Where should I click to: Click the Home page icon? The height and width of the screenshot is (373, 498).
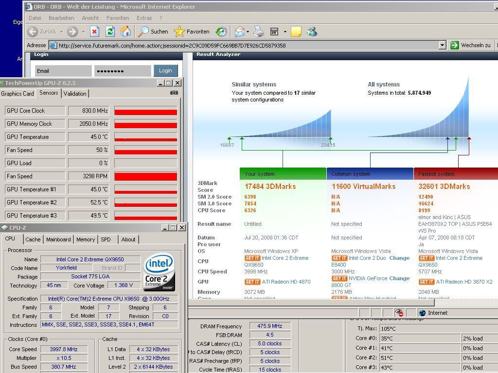(125, 32)
